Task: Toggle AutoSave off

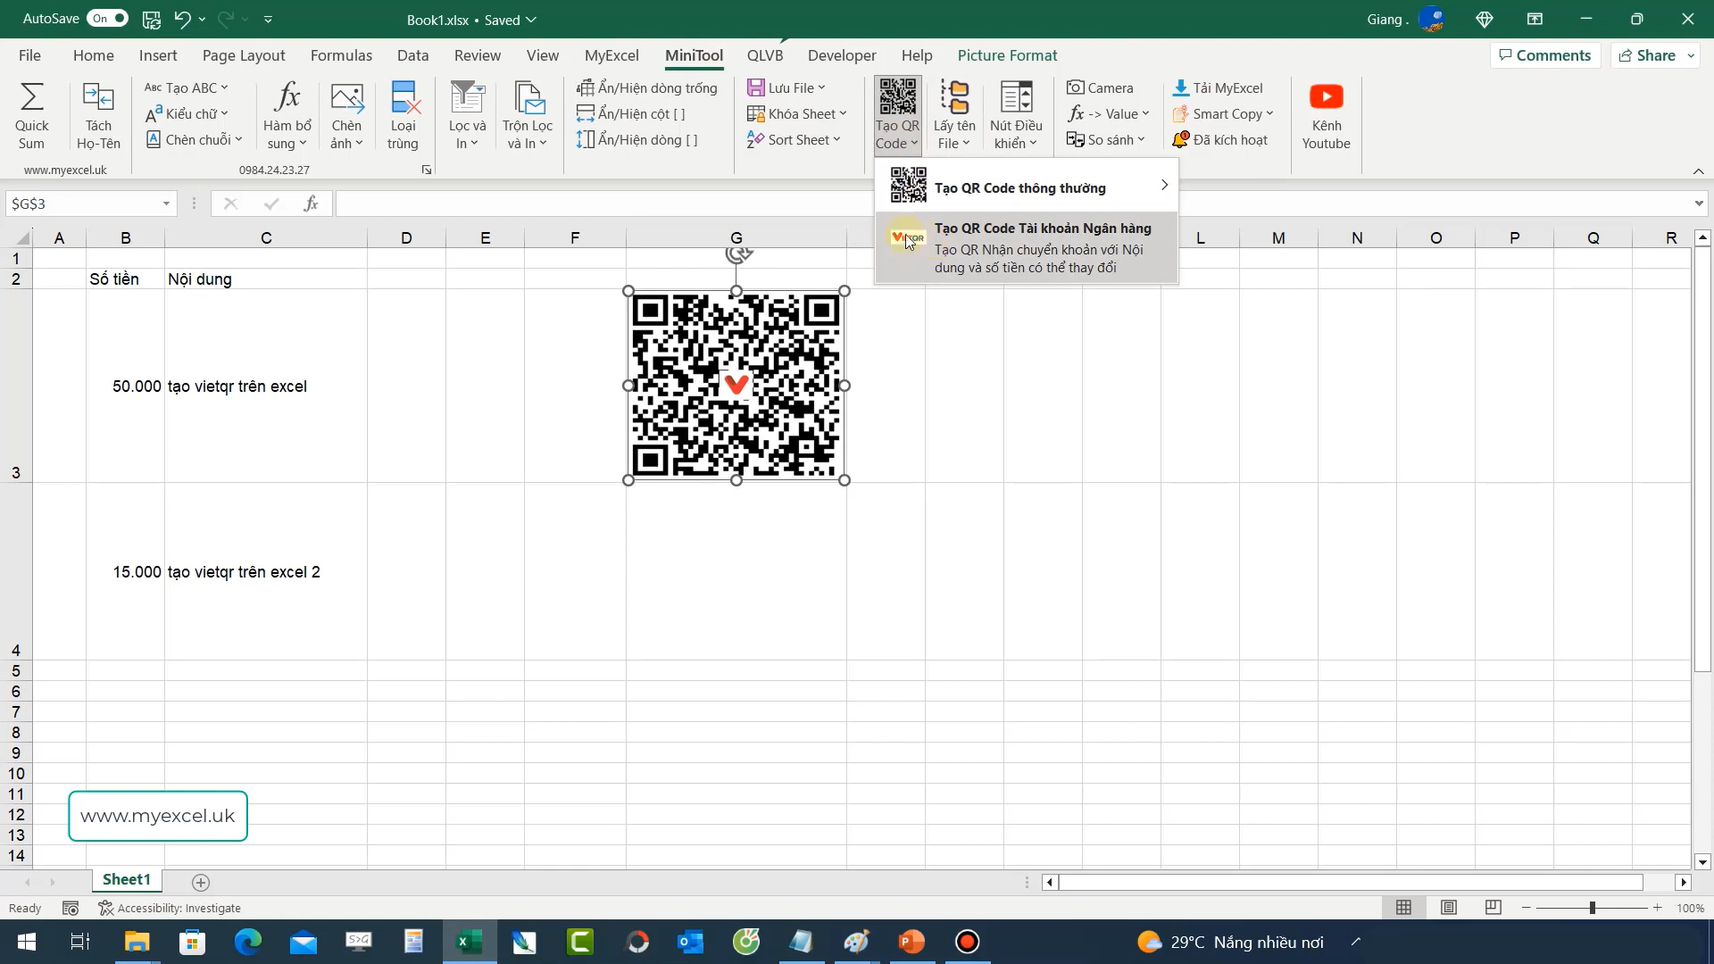Action: (107, 18)
